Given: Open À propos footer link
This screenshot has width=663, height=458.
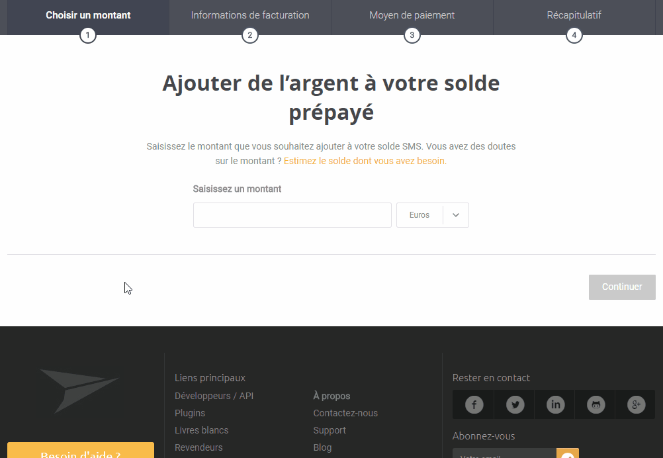Looking at the screenshot, I should (x=331, y=396).
